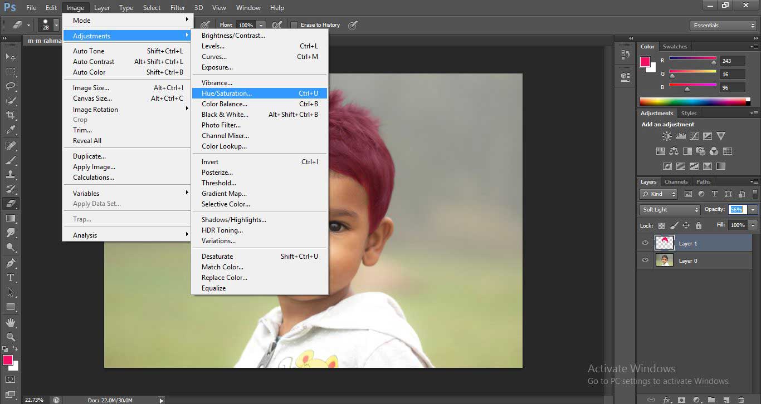Select the Lasso tool
The width and height of the screenshot is (761, 404).
point(10,84)
